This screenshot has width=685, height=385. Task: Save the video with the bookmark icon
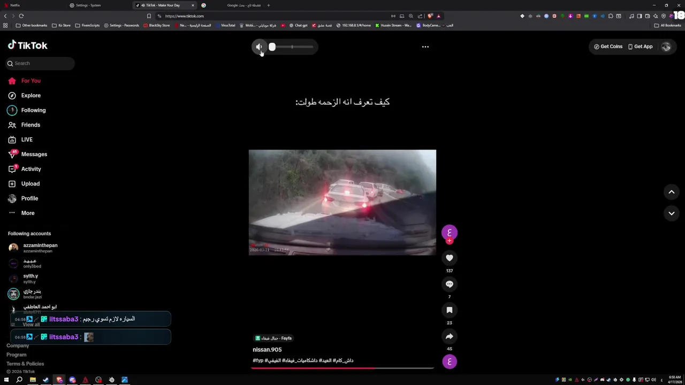click(x=450, y=310)
